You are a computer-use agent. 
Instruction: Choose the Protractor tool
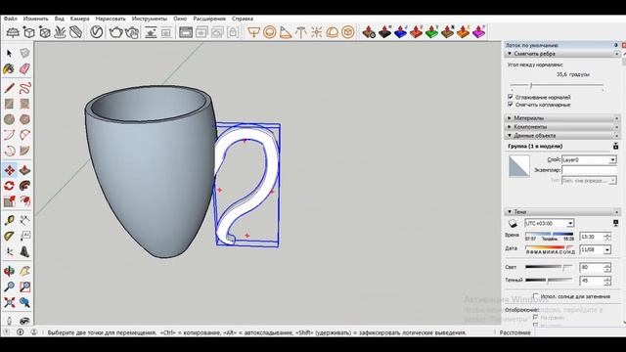[9, 236]
